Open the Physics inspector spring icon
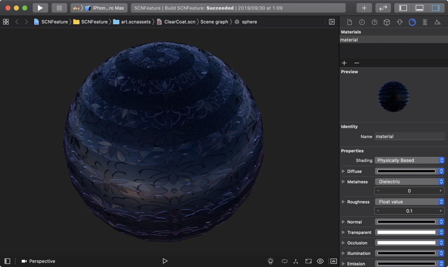This screenshot has height=267, width=448. [x=425, y=22]
